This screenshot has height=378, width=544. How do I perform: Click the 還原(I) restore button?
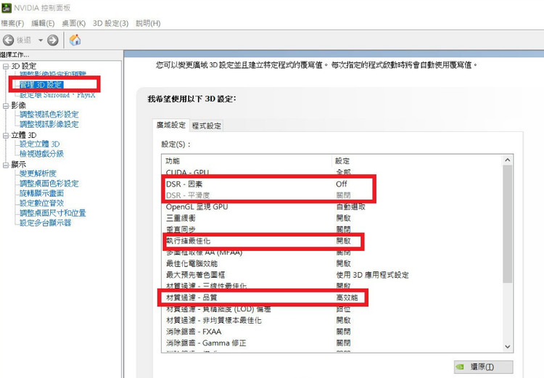pyautogui.click(x=482, y=367)
